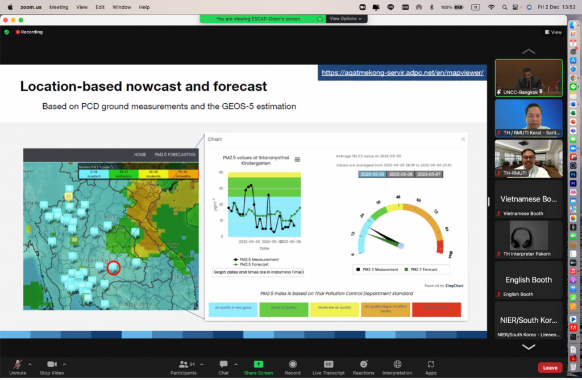The image size is (582, 380).
Task: Open the Live Transcript captions
Action: point(329,364)
